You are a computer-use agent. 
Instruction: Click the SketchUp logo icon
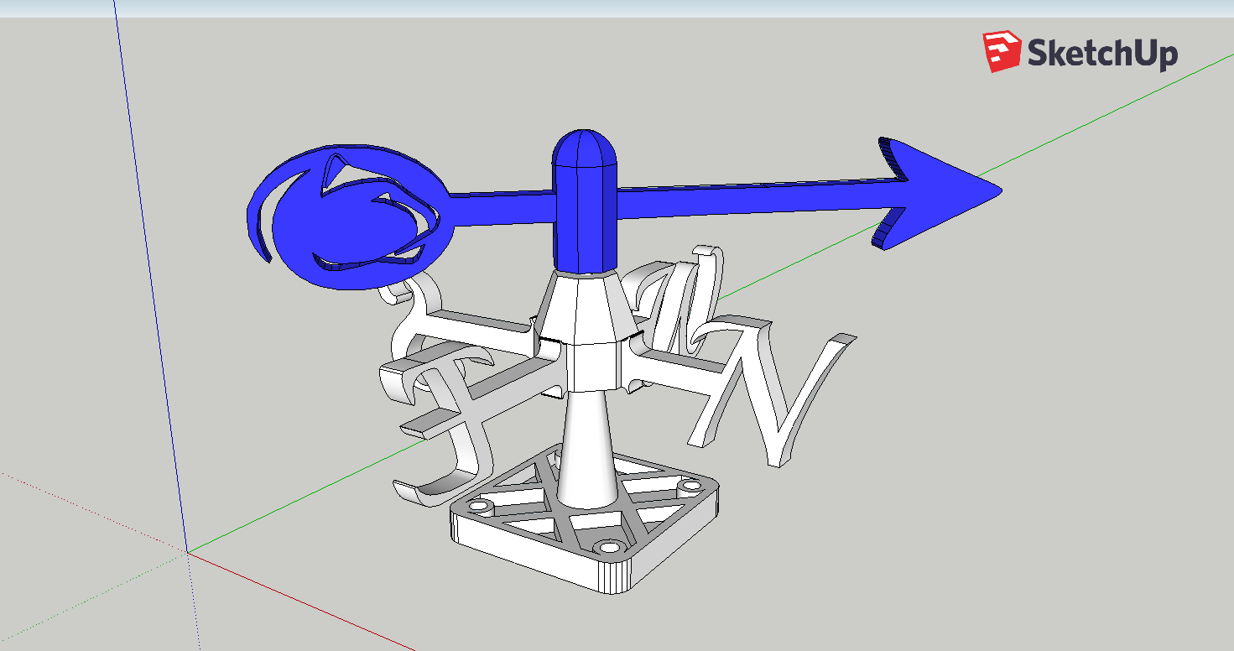click(x=1002, y=52)
